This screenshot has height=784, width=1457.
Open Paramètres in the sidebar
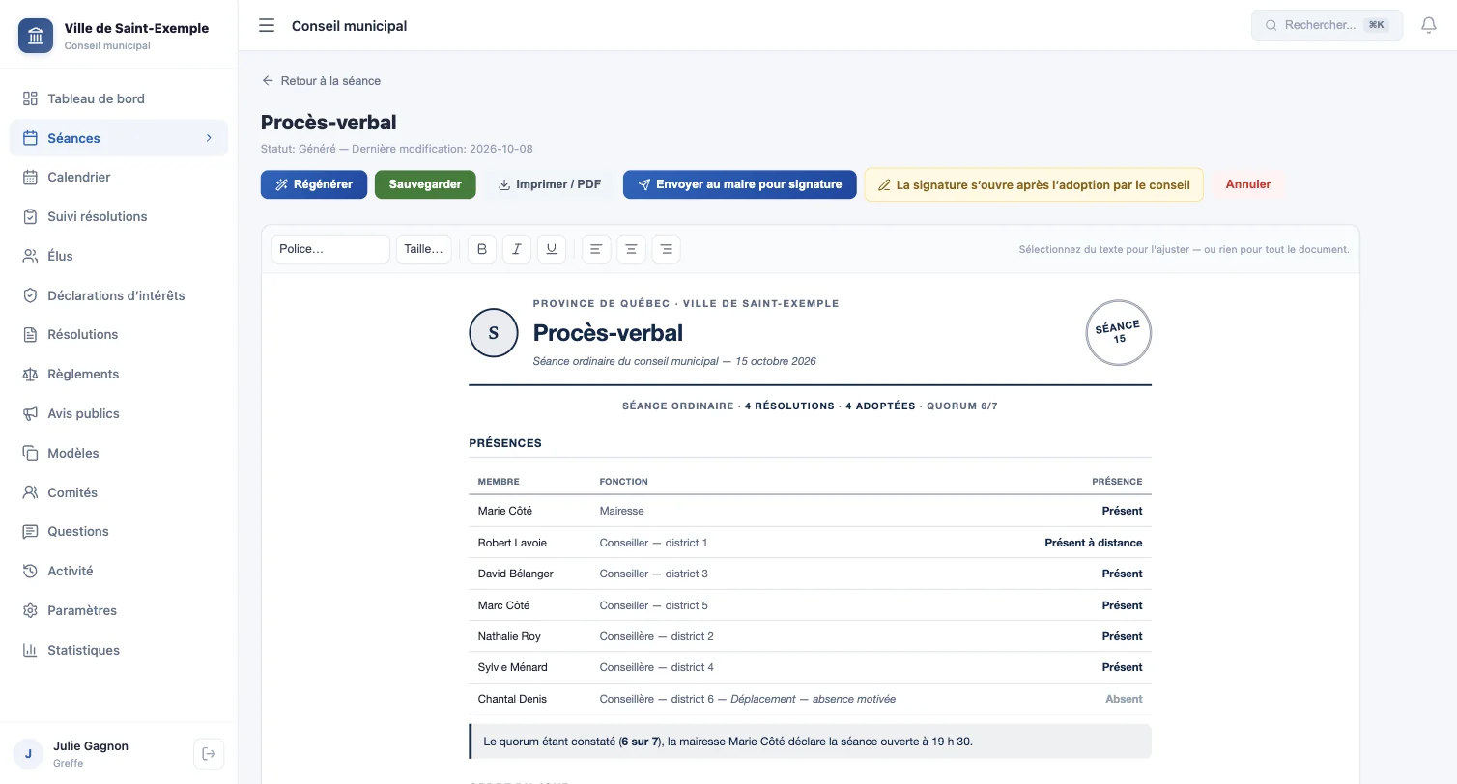(x=119, y=610)
